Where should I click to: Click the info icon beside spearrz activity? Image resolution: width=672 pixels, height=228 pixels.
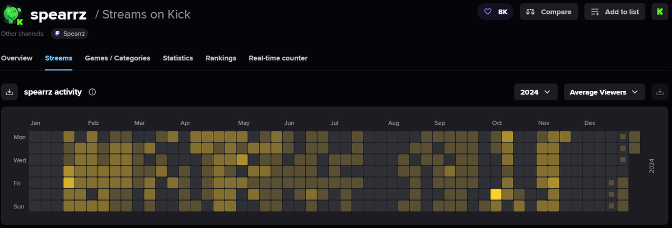[92, 92]
